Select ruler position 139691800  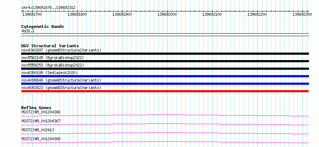click(x=77, y=14)
